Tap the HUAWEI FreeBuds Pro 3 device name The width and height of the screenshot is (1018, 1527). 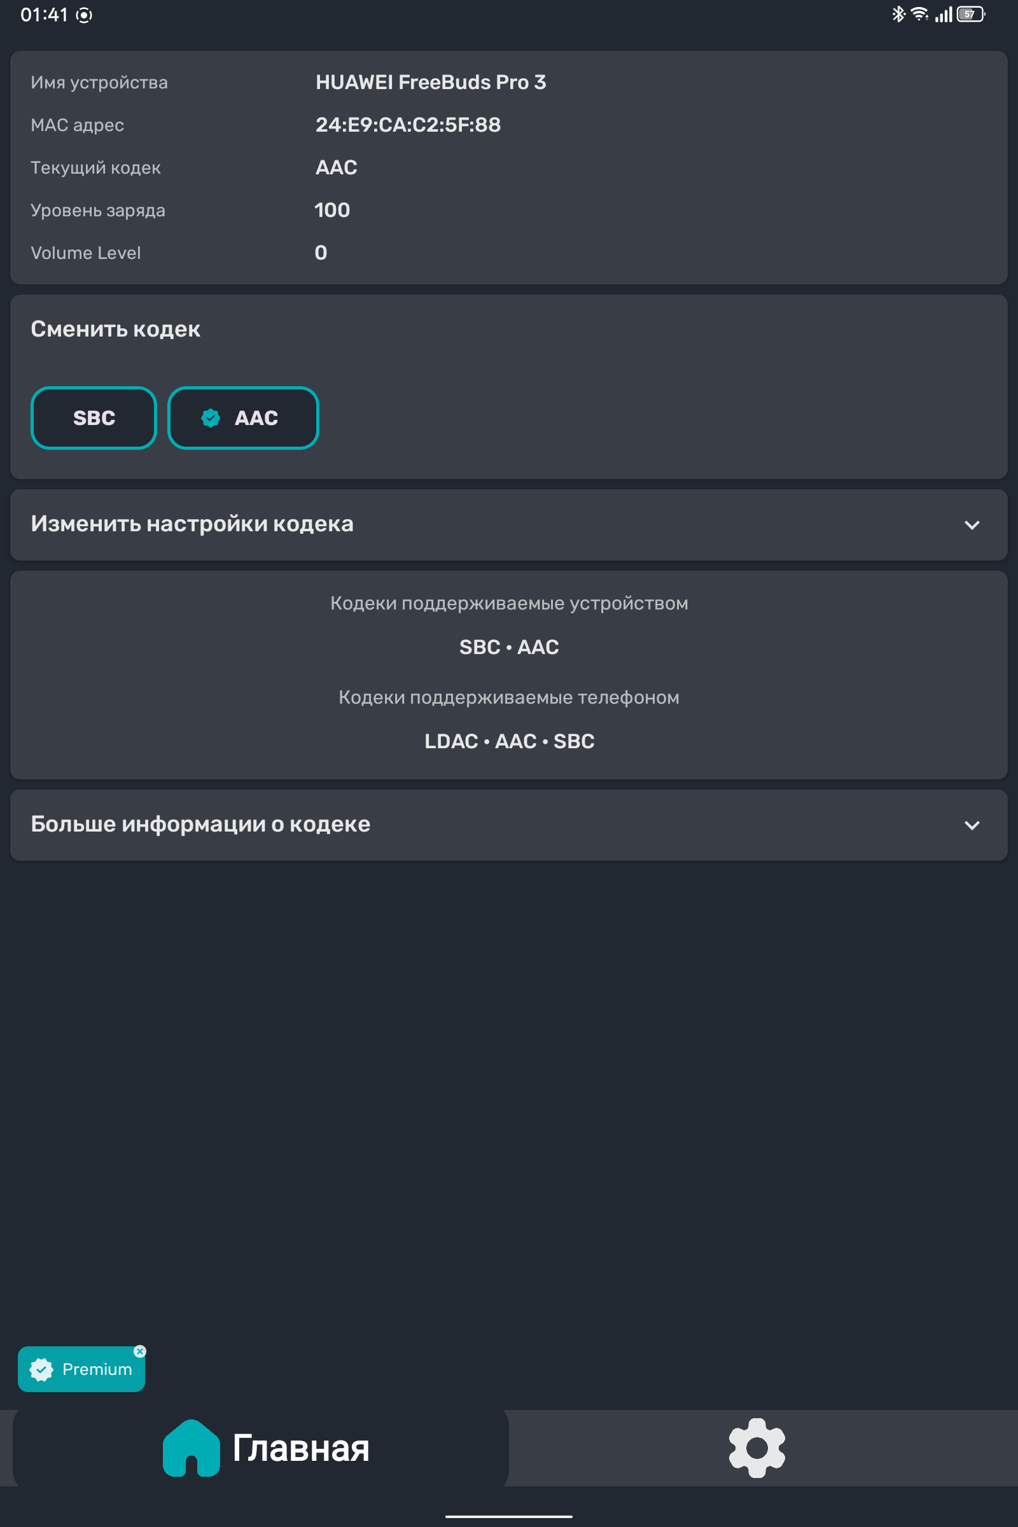tap(431, 83)
